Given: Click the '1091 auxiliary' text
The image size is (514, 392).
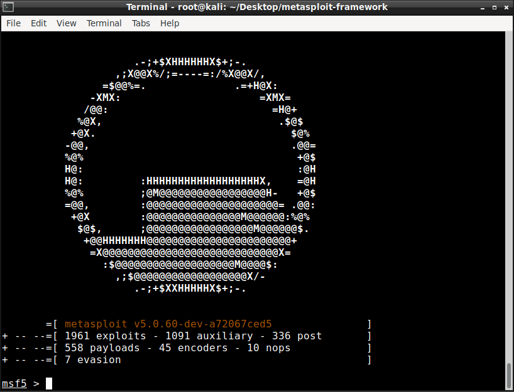Looking at the screenshot, I should (209, 336).
